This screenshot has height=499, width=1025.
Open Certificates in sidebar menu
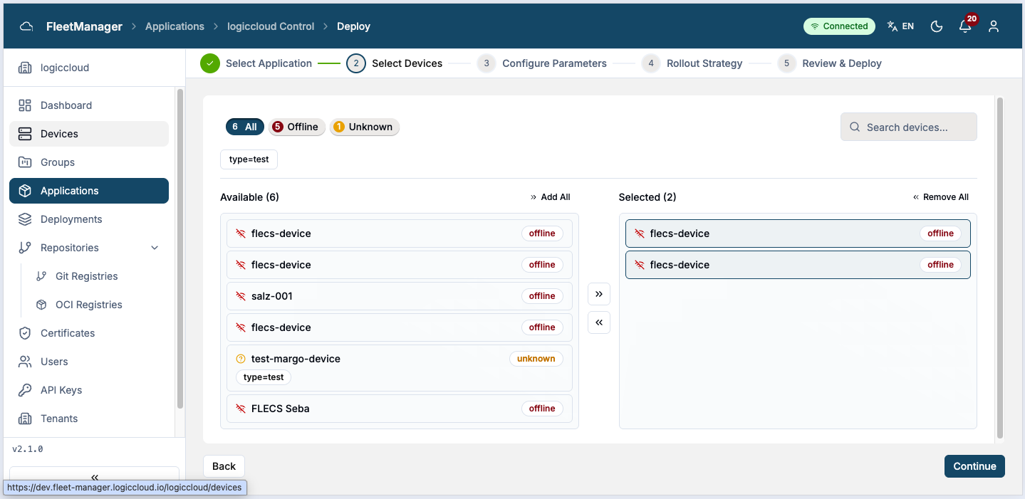(89, 333)
